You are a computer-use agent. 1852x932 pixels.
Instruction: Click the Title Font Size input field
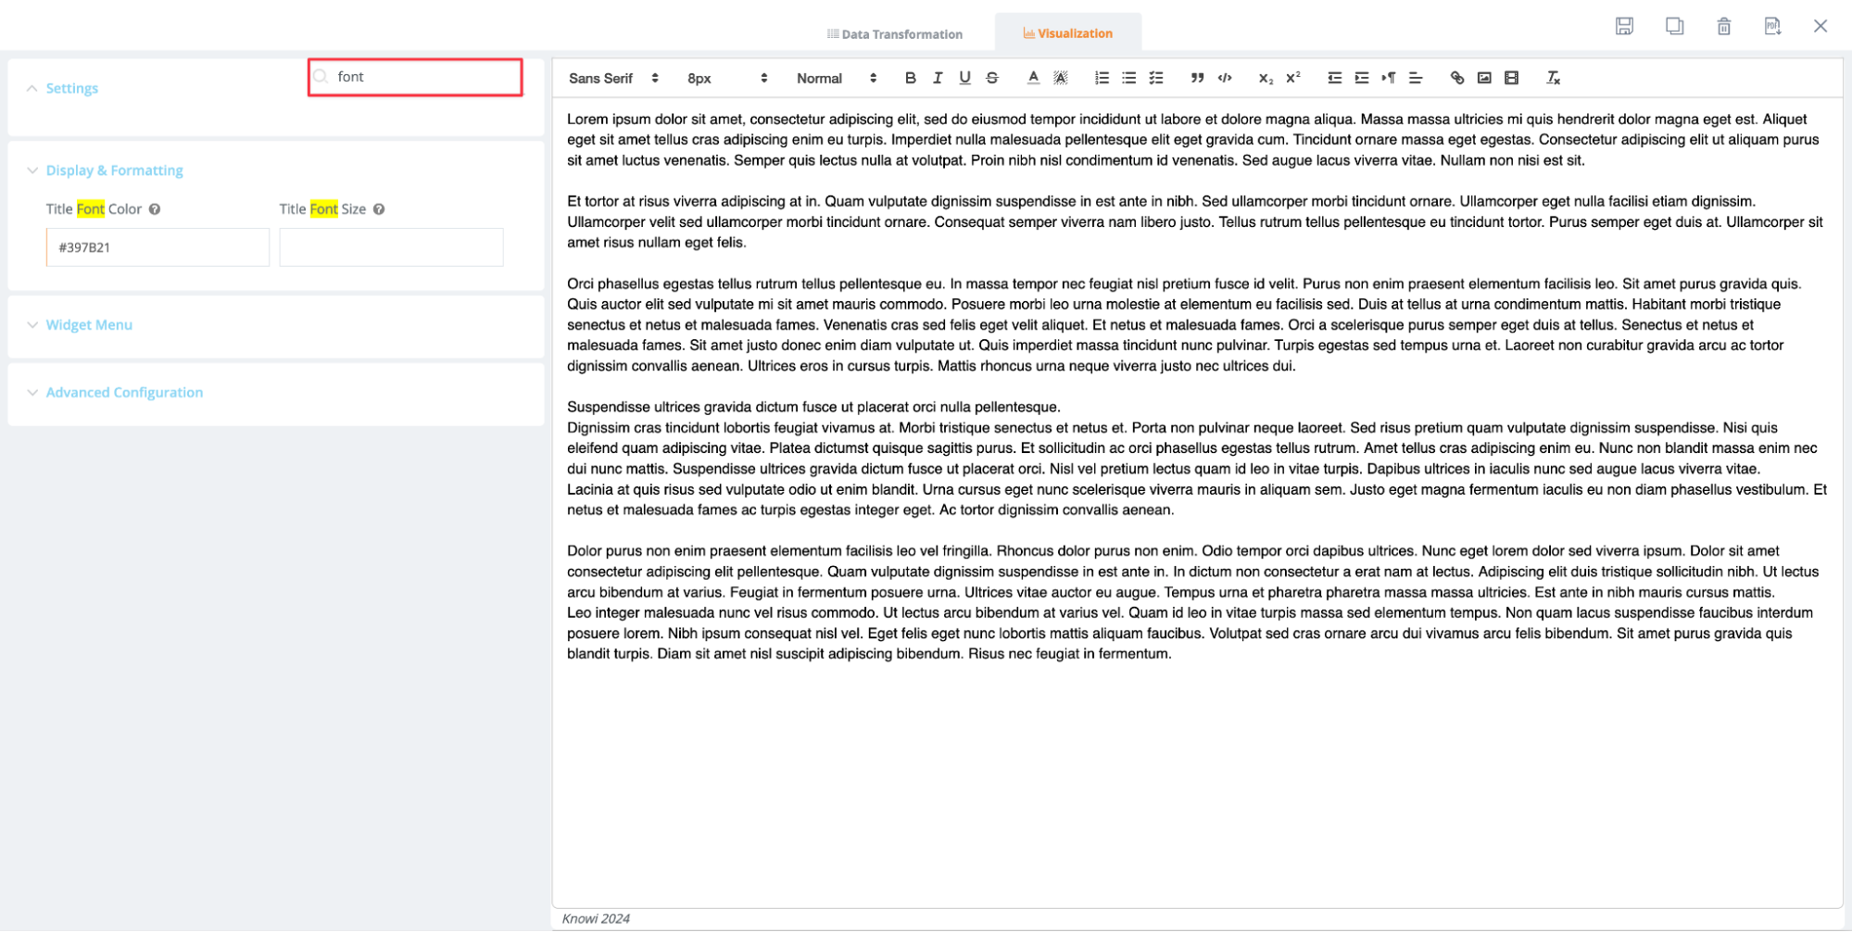pos(391,247)
